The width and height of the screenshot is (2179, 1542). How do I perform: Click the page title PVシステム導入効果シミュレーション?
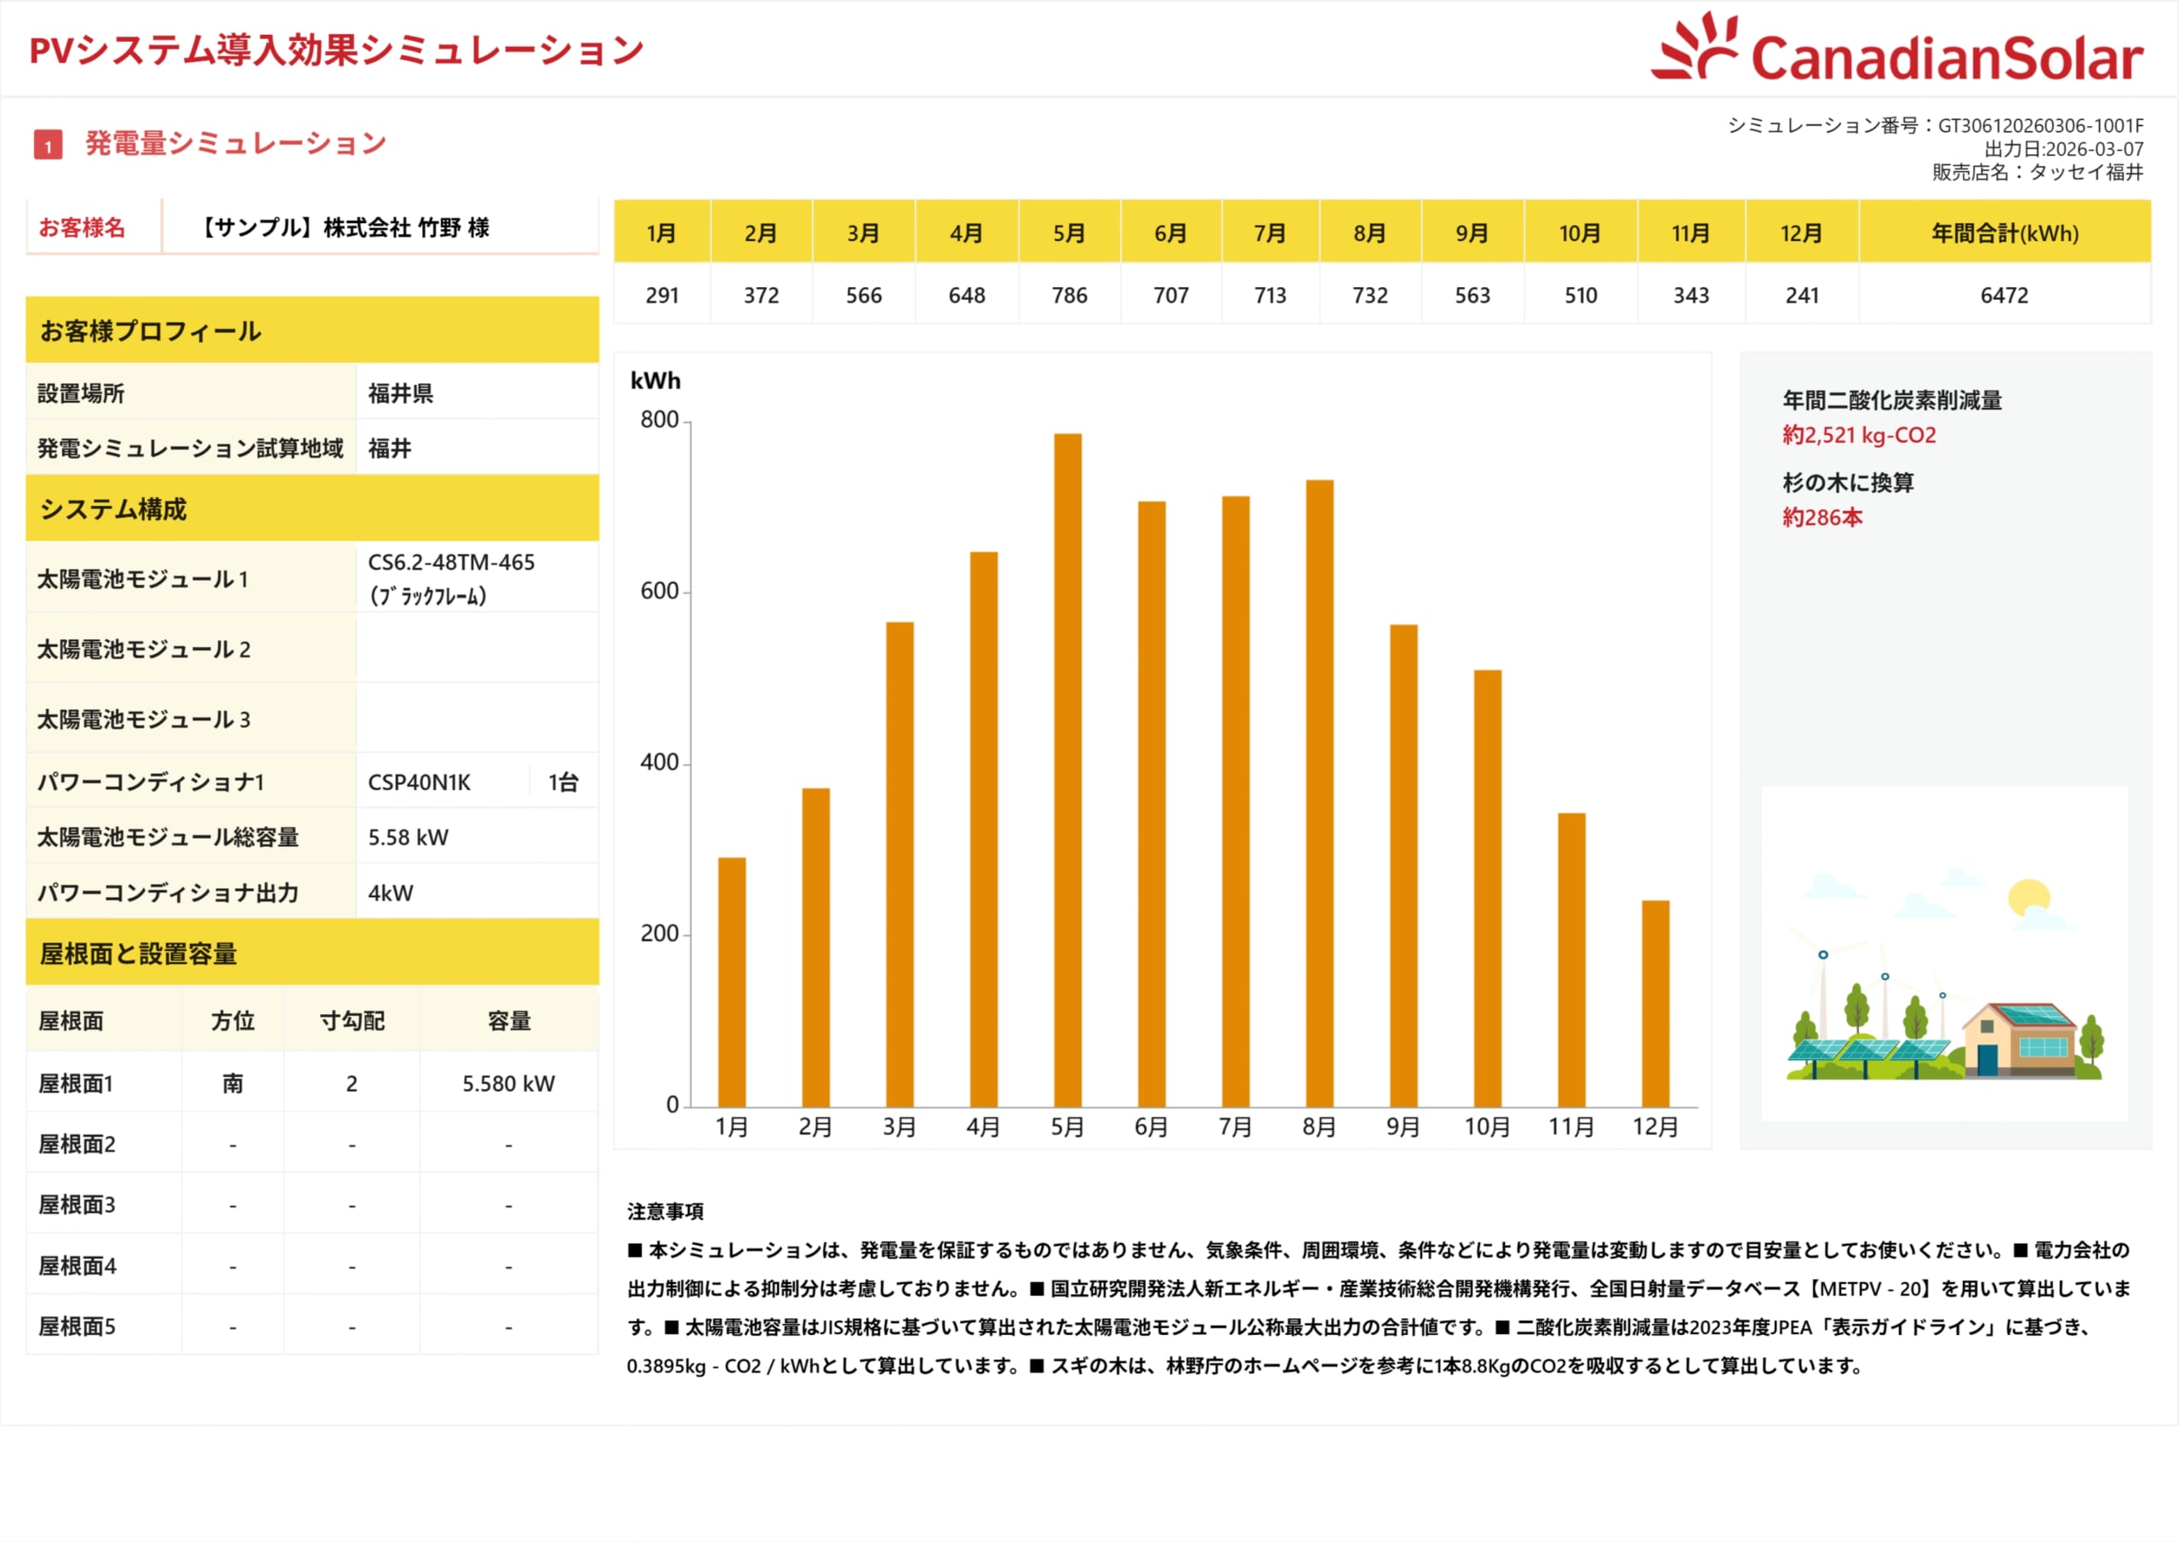[x=337, y=50]
